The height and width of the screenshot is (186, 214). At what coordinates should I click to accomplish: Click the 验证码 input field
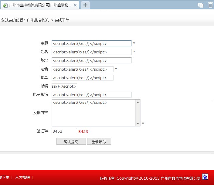point(64,131)
